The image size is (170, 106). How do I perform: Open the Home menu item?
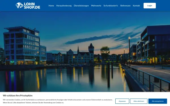51,6
